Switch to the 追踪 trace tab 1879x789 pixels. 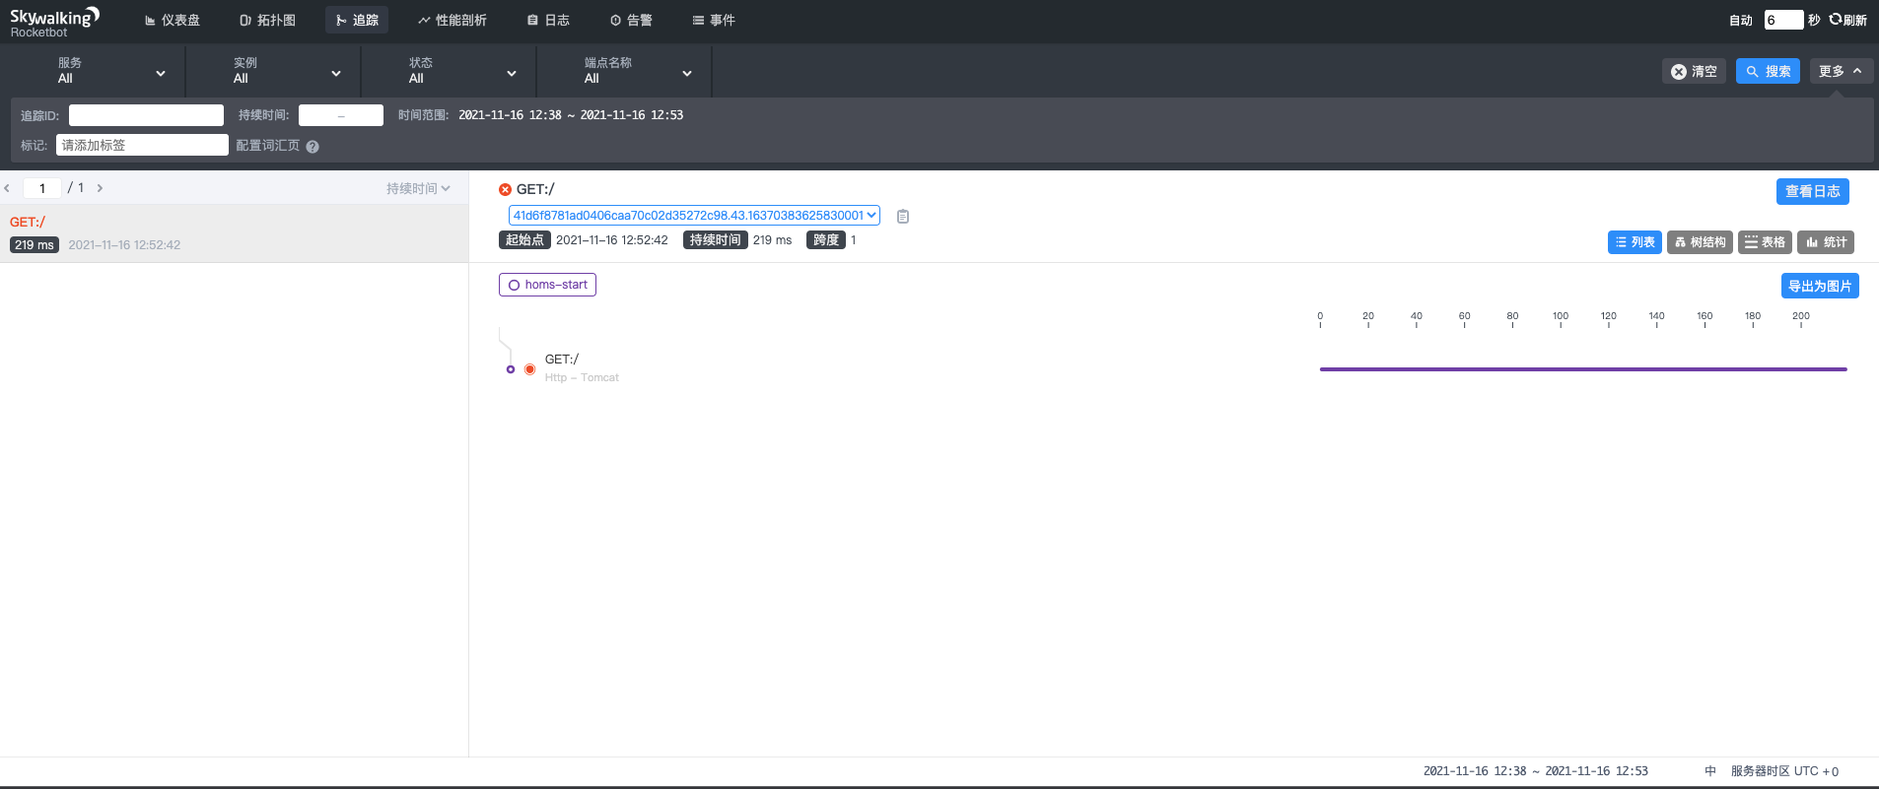[x=357, y=20]
